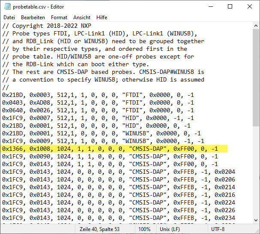Minimize the Editor window
The image size is (260, 234).
coord(210,6)
